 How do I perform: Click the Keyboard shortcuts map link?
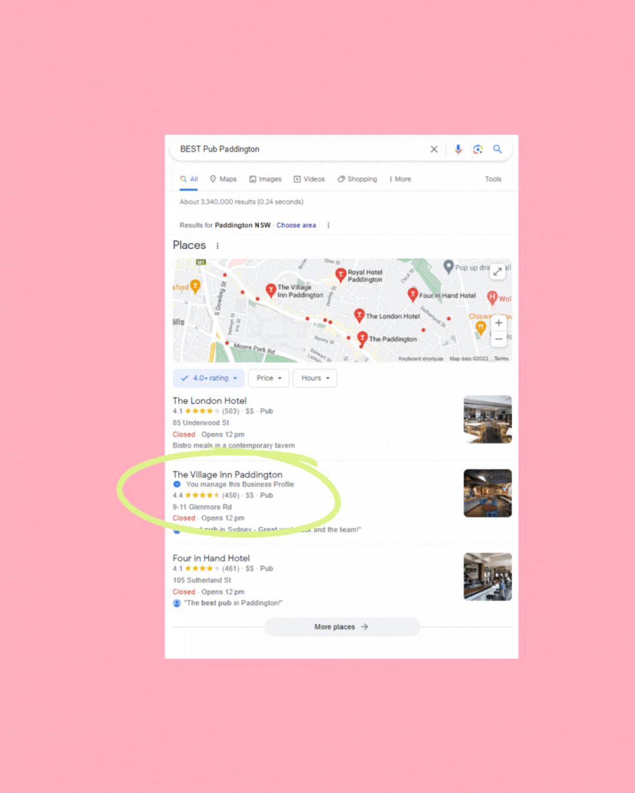pyautogui.click(x=421, y=359)
